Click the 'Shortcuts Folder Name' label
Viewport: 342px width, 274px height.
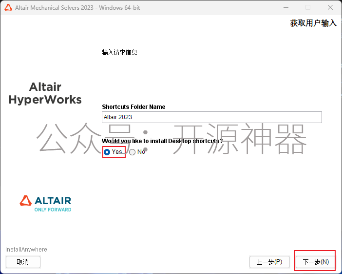(x=133, y=106)
